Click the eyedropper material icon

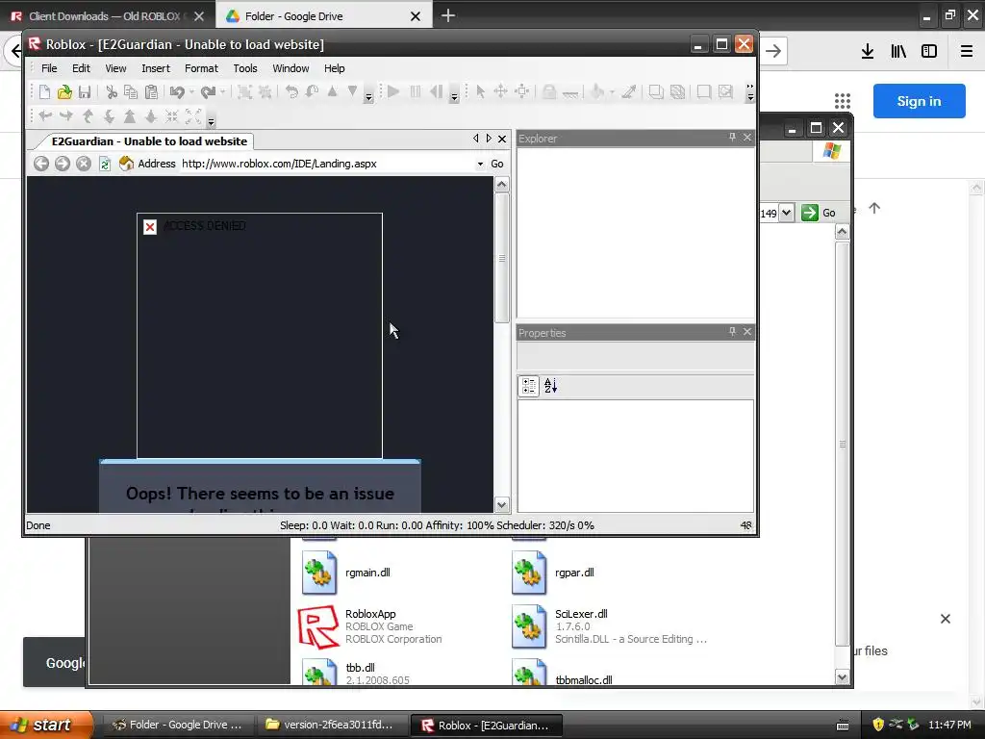tap(629, 91)
